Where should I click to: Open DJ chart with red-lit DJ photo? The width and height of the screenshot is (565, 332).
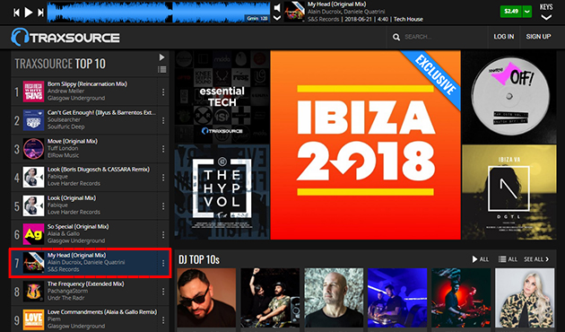pyautogui.click(x=461, y=298)
